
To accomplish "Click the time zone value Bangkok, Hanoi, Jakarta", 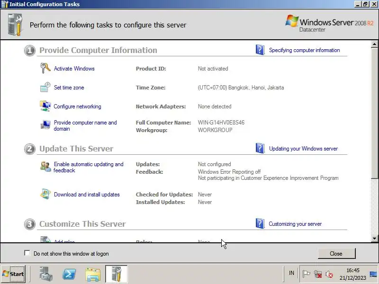I will pyautogui.click(x=241, y=88).
